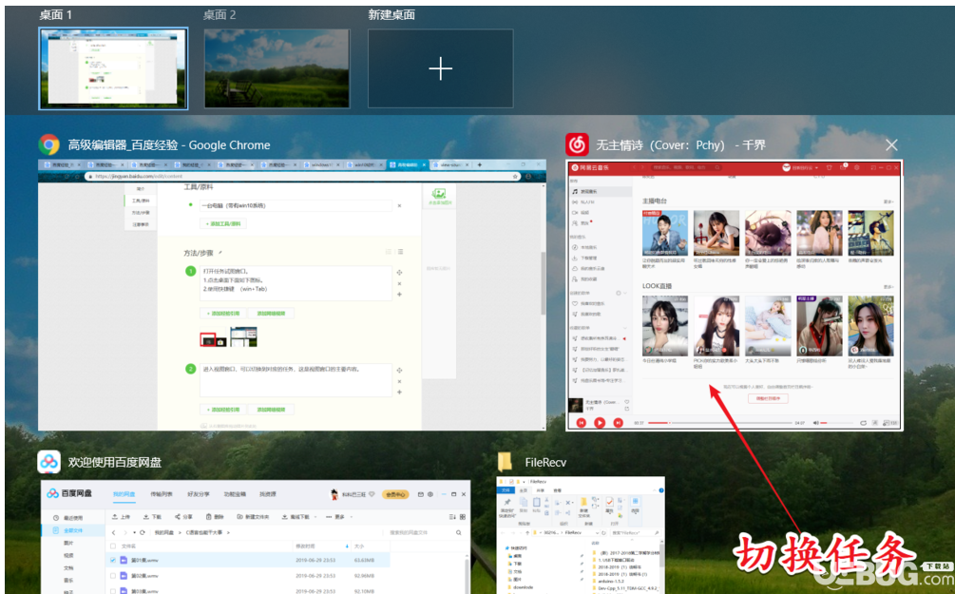Viewport: 955px width, 594px height.
Task: Go to the previous track in the music player
Action: pyautogui.click(x=581, y=422)
